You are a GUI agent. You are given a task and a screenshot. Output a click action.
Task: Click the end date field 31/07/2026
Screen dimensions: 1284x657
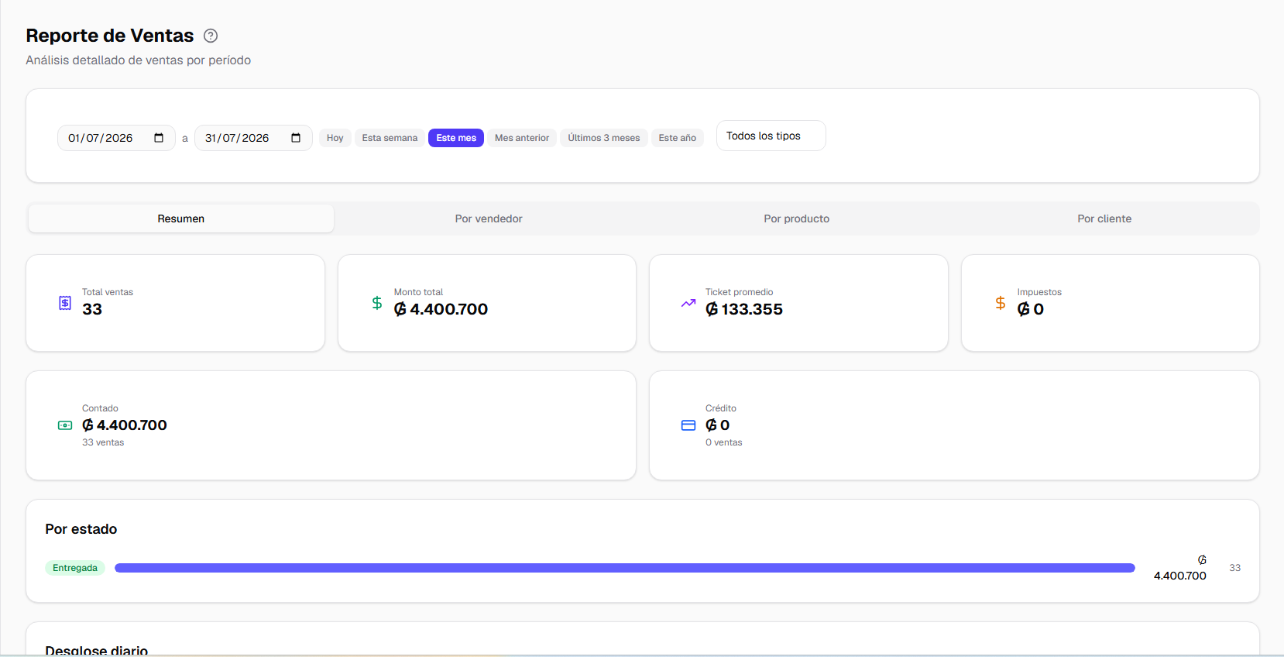(253, 138)
